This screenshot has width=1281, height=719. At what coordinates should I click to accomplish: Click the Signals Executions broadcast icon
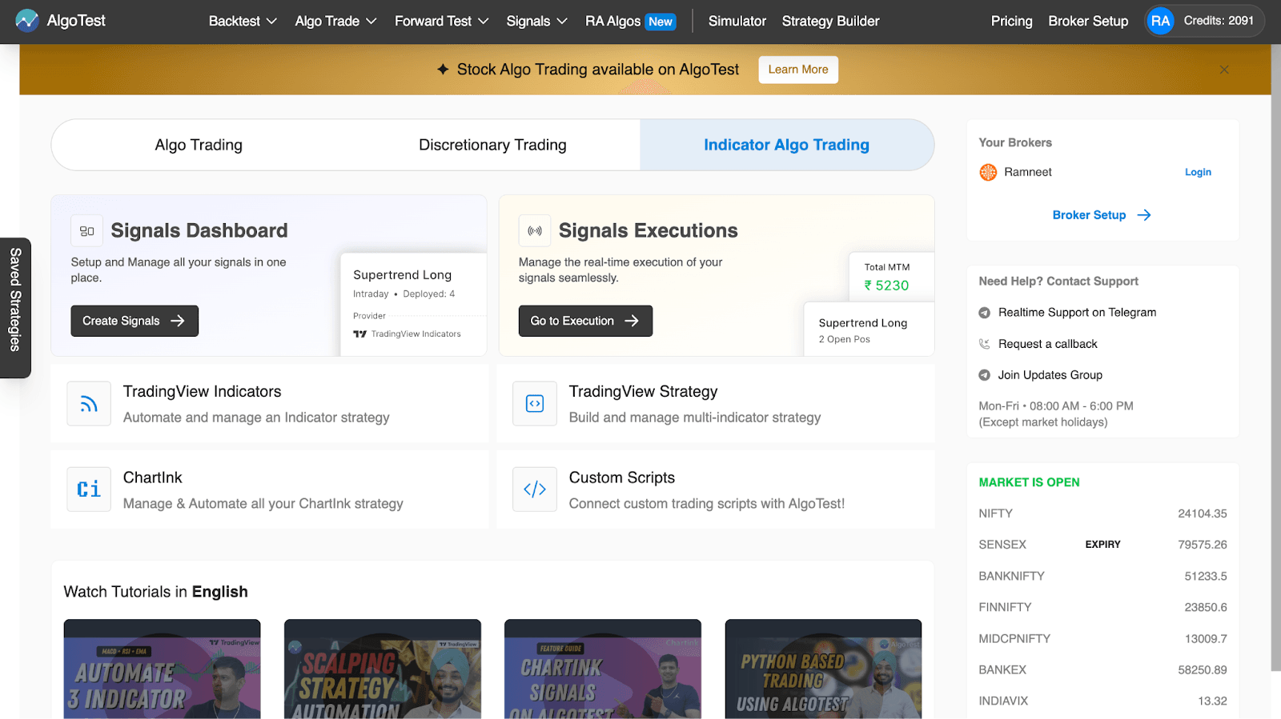point(535,231)
